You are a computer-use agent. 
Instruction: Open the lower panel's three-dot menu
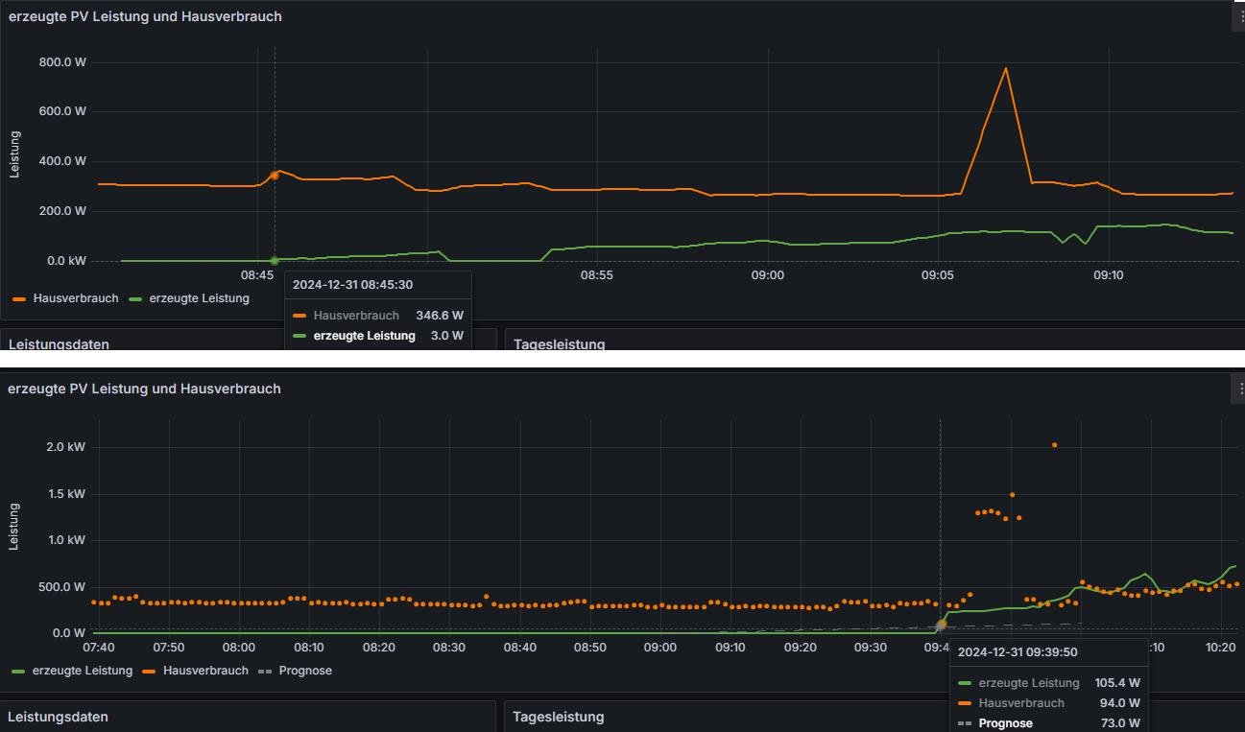coord(1240,389)
